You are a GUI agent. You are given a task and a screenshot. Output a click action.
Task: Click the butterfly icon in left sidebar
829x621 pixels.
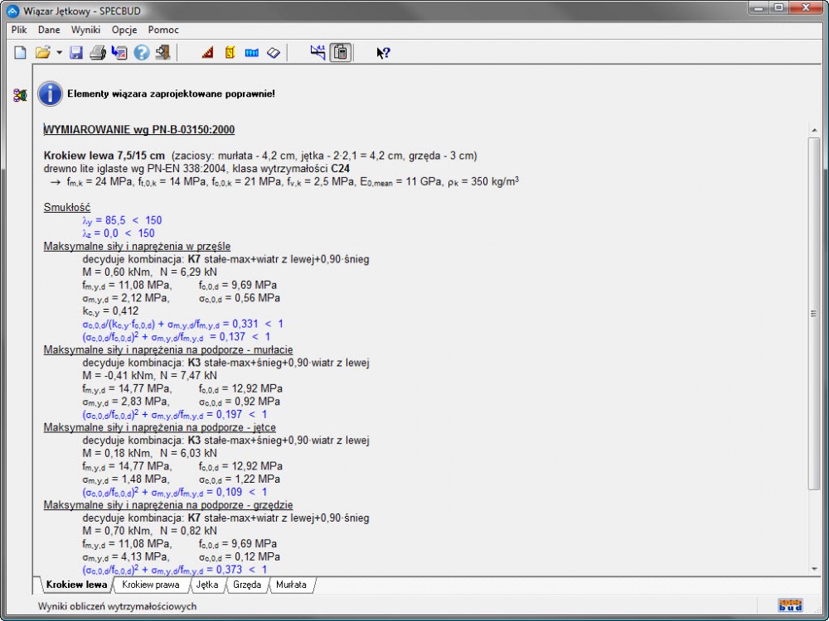point(20,96)
